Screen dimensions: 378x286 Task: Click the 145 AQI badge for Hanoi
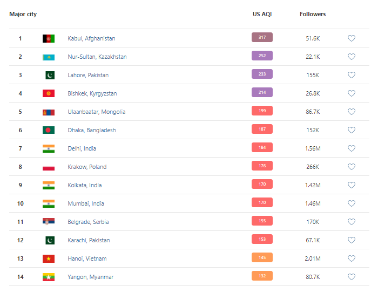262,258
